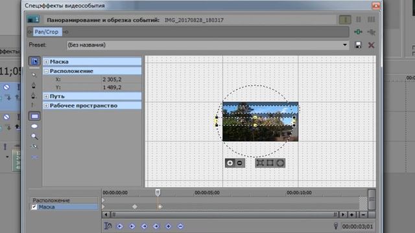Zoom out the workspace with minus button
This screenshot has height=233, width=415.
239,163
